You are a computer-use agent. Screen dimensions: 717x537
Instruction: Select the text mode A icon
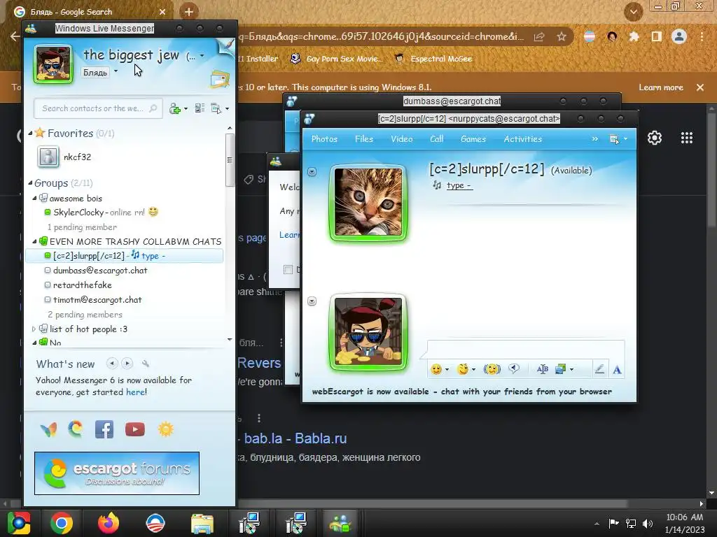pyautogui.click(x=617, y=369)
